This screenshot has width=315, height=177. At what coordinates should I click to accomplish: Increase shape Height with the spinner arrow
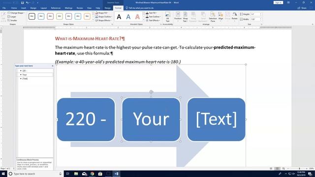(261, 13)
